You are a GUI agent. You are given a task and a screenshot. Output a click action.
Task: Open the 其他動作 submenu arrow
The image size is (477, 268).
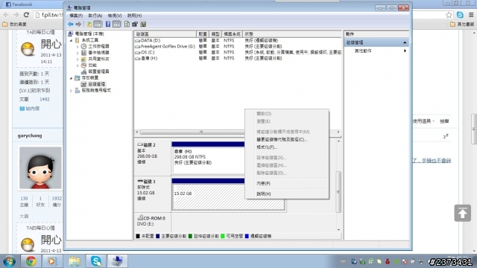(x=405, y=51)
